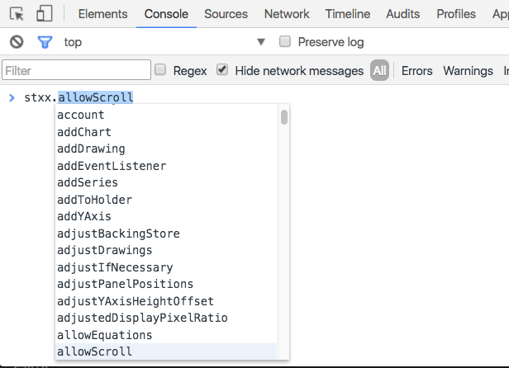This screenshot has height=368, width=509.
Task: Open the Sources tab
Action: point(226,14)
